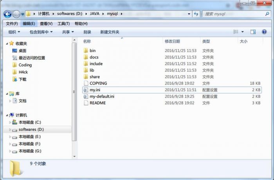This screenshot has height=180, width=274.
Task: Sort by the 修改日期 column header
Action: (172, 41)
